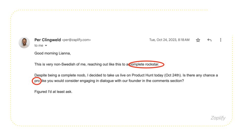Image resolution: width=243 pixels, height=136 pixels.
Task: Click the Zaplify watermark logo
Action: pos(218,118)
